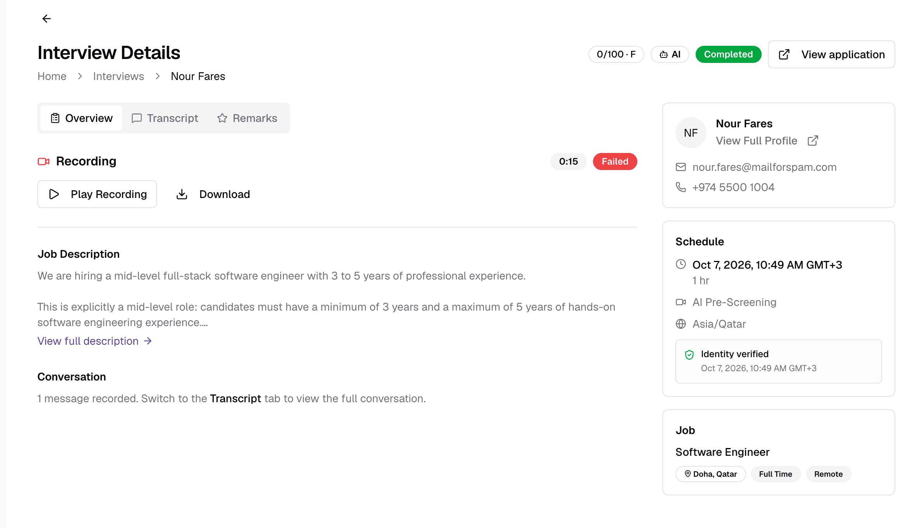Image resolution: width=914 pixels, height=528 pixels.
Task: Click the email nour.fares@mailforspam.com
Action: (x=764, y=167)
